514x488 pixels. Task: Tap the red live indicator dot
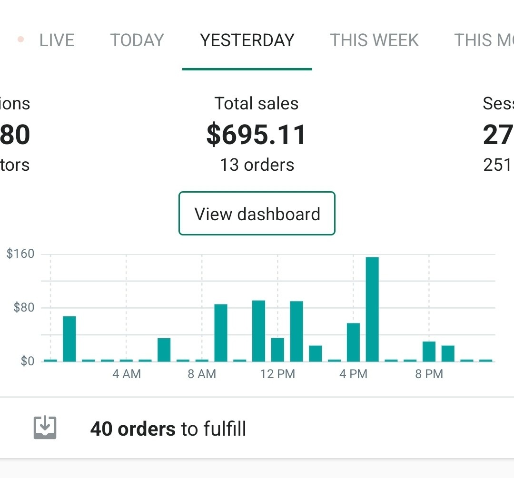tap(20, 39)
